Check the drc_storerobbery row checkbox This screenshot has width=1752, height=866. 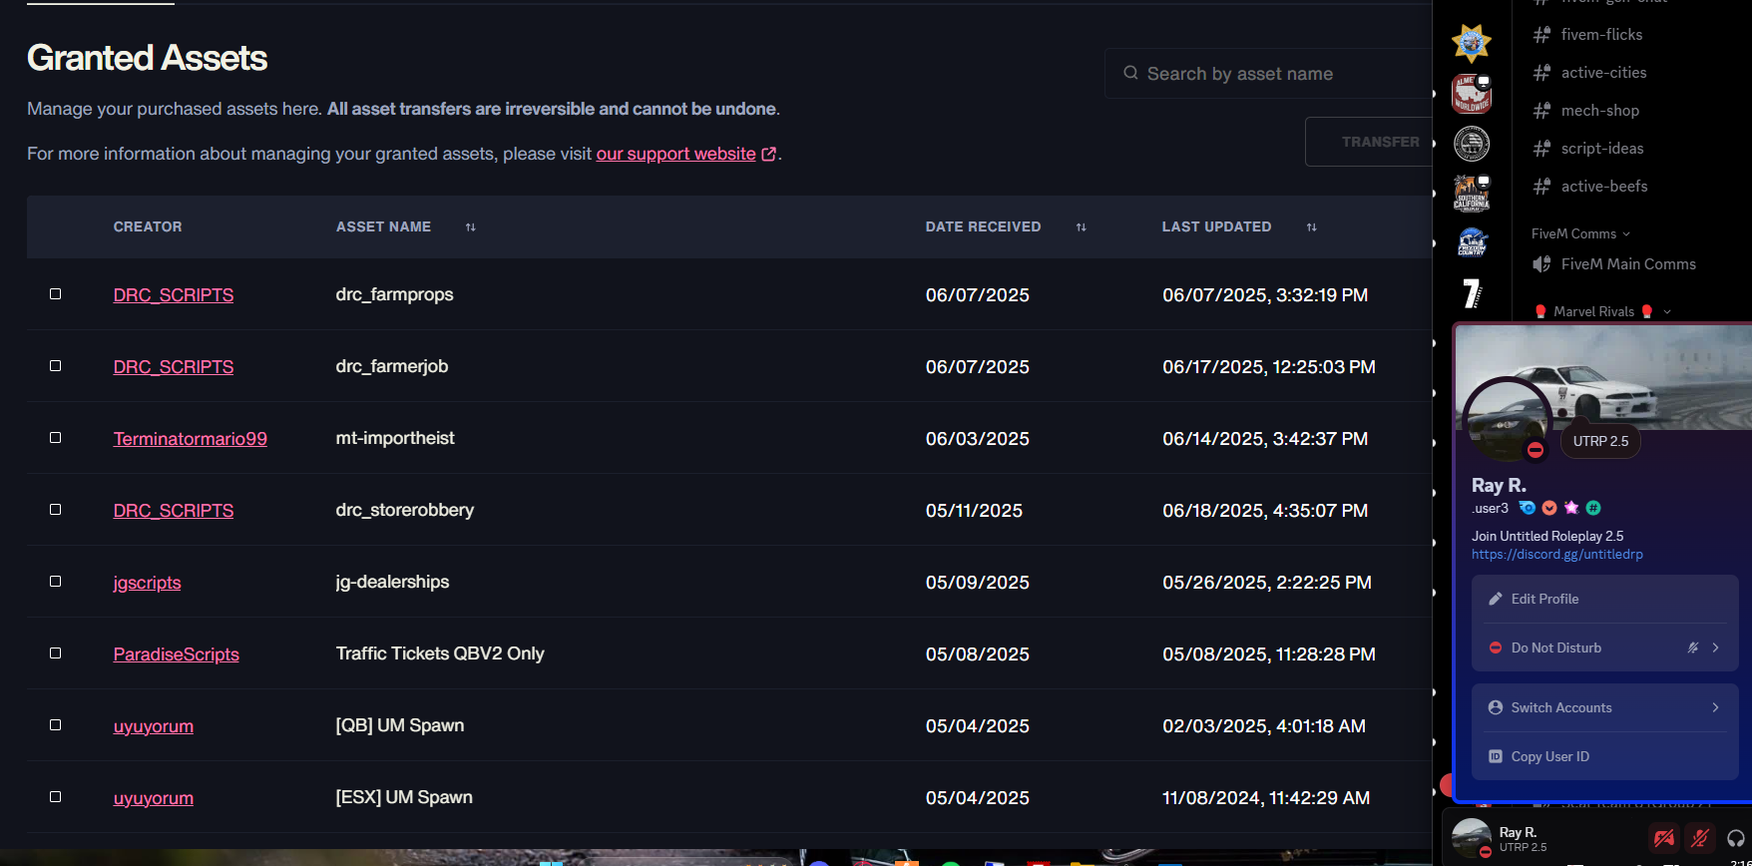[56, 510]
